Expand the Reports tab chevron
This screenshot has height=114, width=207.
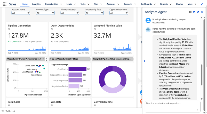point(171,4)
